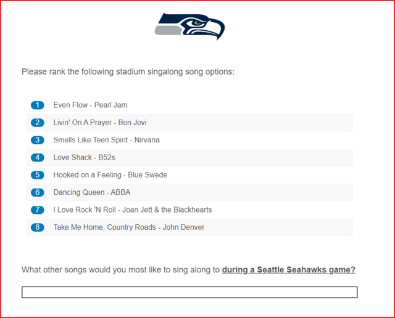Image resolution: width=395 pixels, height=318 pixels.
Task: Click Livin' On A Prayer row
Action: click(189, 123)
